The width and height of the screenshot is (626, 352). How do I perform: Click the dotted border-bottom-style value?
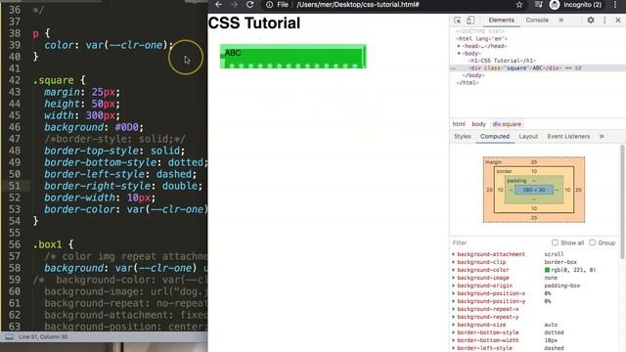pyautogui.click(x=554, y=332)
